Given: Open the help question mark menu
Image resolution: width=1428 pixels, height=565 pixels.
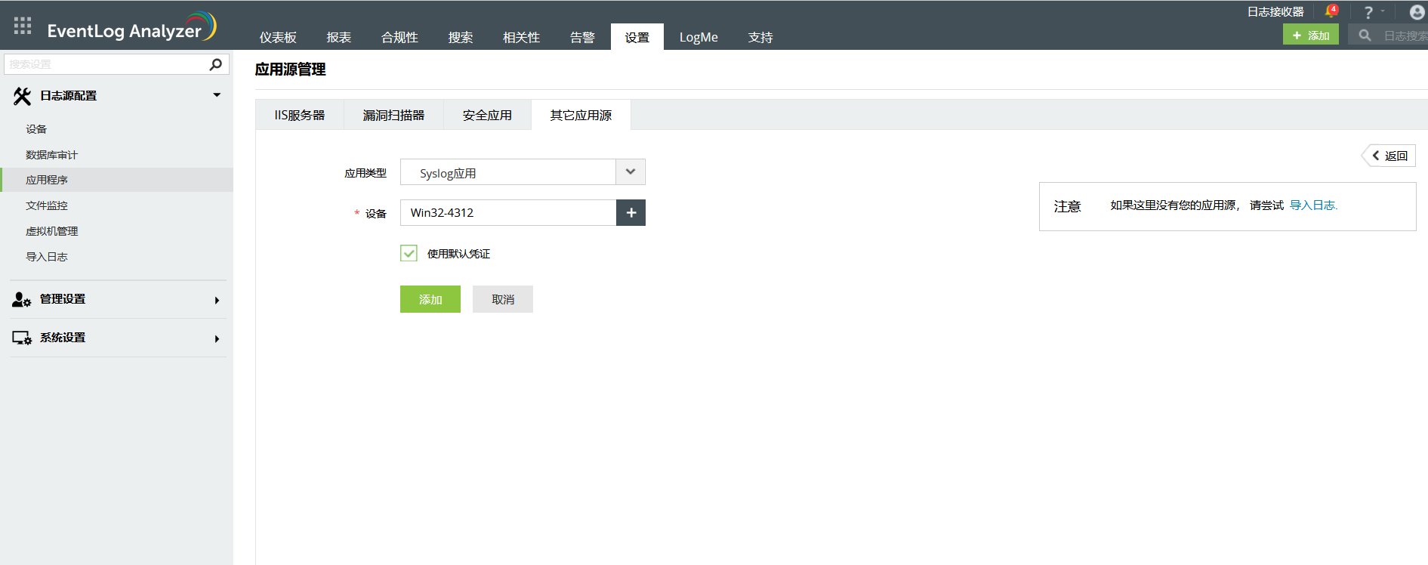Looking at the screenshot, I should [x=1368, y=12].
